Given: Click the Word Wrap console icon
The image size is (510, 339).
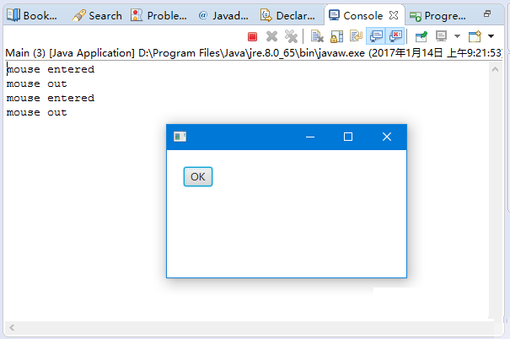Looking at the screenshot, I should [355, 36].
